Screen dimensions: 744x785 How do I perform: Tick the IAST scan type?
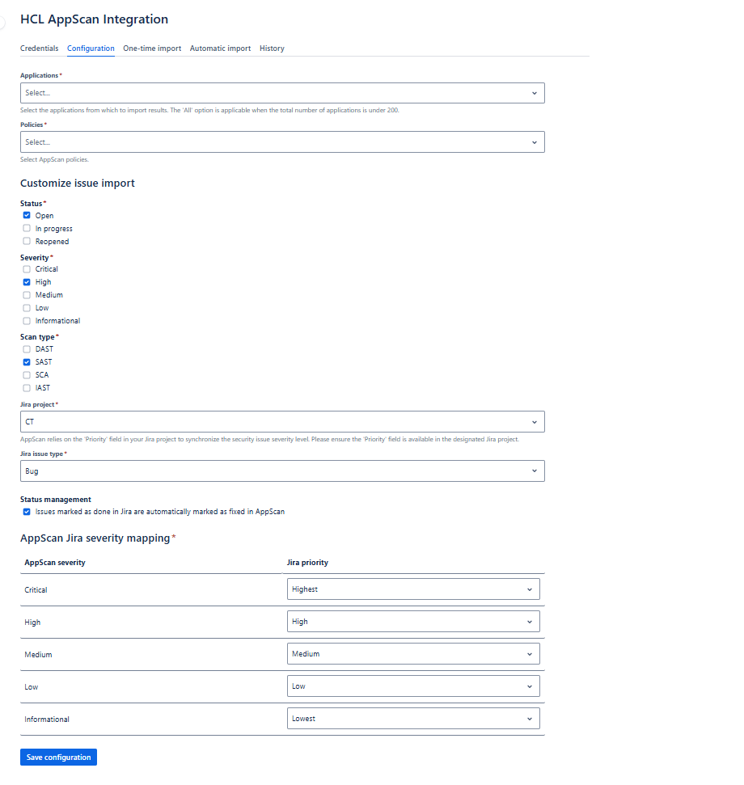(x=27, y=388)
